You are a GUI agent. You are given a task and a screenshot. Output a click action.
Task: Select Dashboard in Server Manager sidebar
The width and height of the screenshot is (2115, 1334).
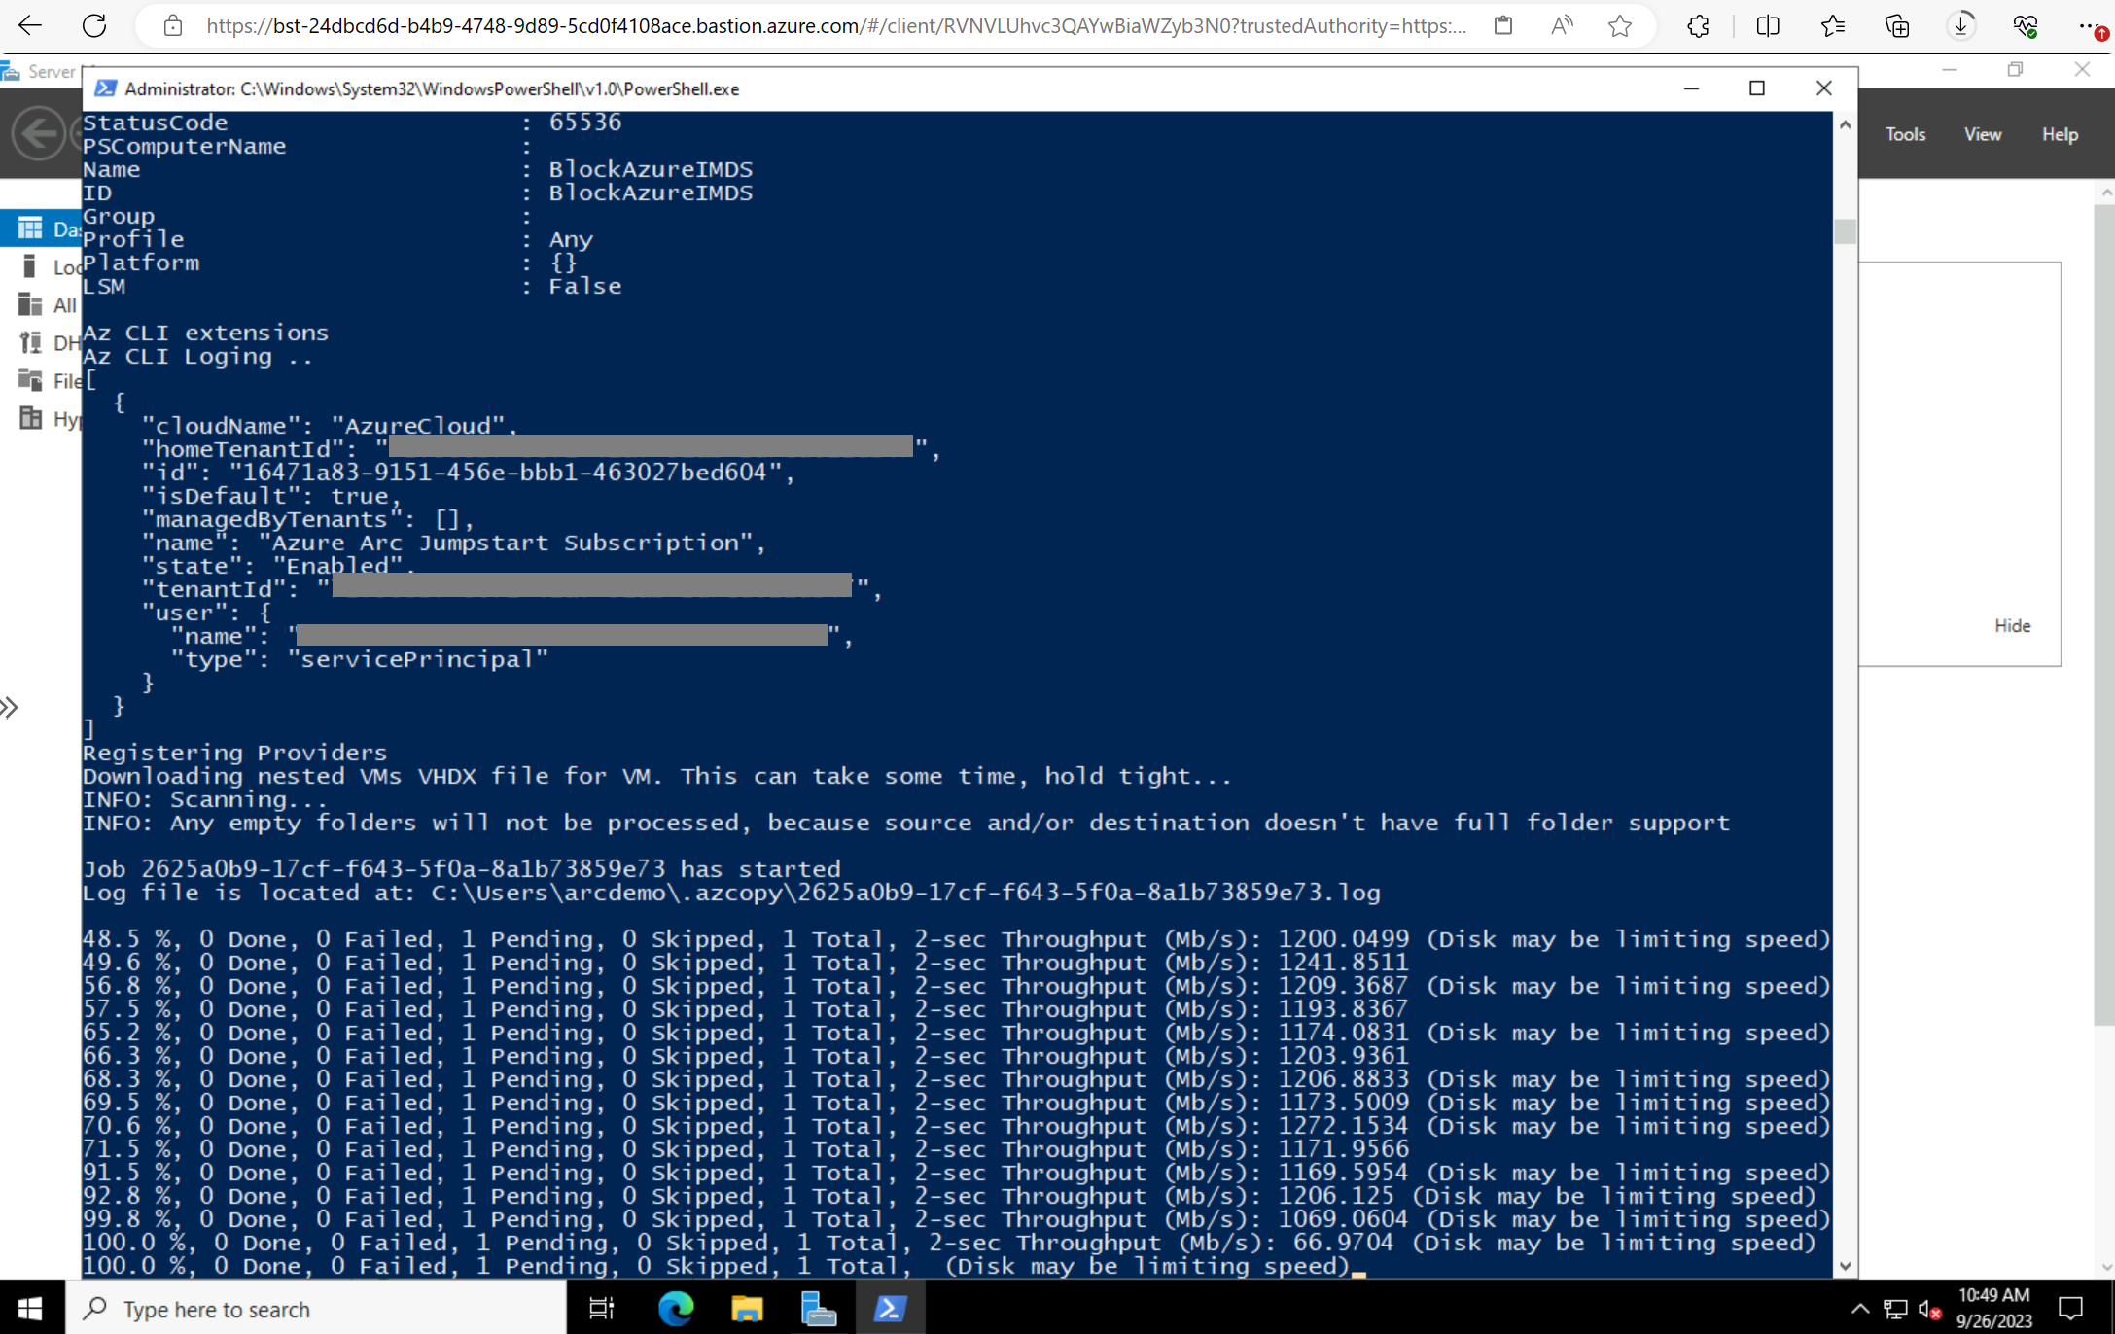[41, 228]
